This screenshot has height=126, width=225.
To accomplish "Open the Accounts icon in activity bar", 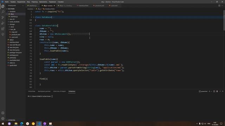I will (x=3, y=113).
